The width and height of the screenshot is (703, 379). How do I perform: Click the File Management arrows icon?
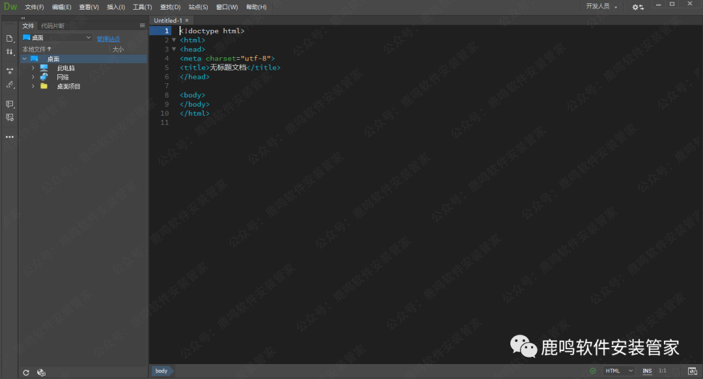pyautogui.click(x=10, y=52)
